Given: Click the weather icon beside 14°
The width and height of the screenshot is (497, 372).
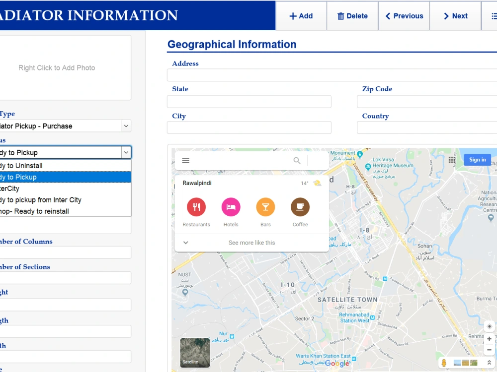Looking at the screenshot, I should (x=317, y=183).
